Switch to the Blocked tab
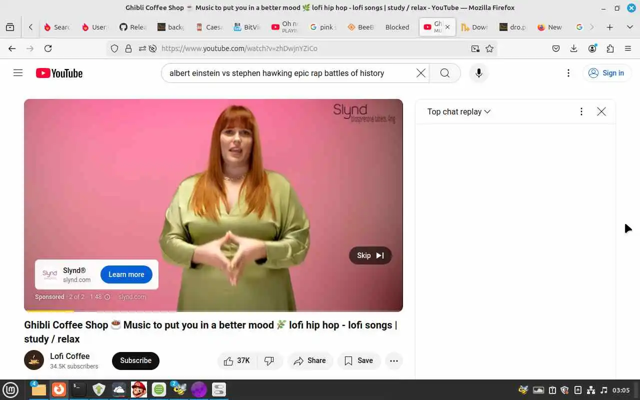Viewport: 640px width, 400px height. point(397,27)
